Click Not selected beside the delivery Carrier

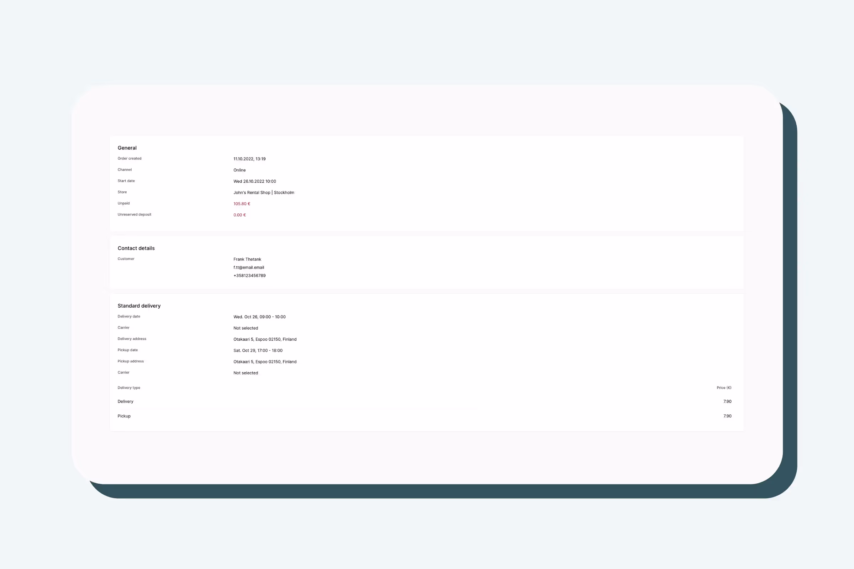pyautogui.click(x=246, y=328)
